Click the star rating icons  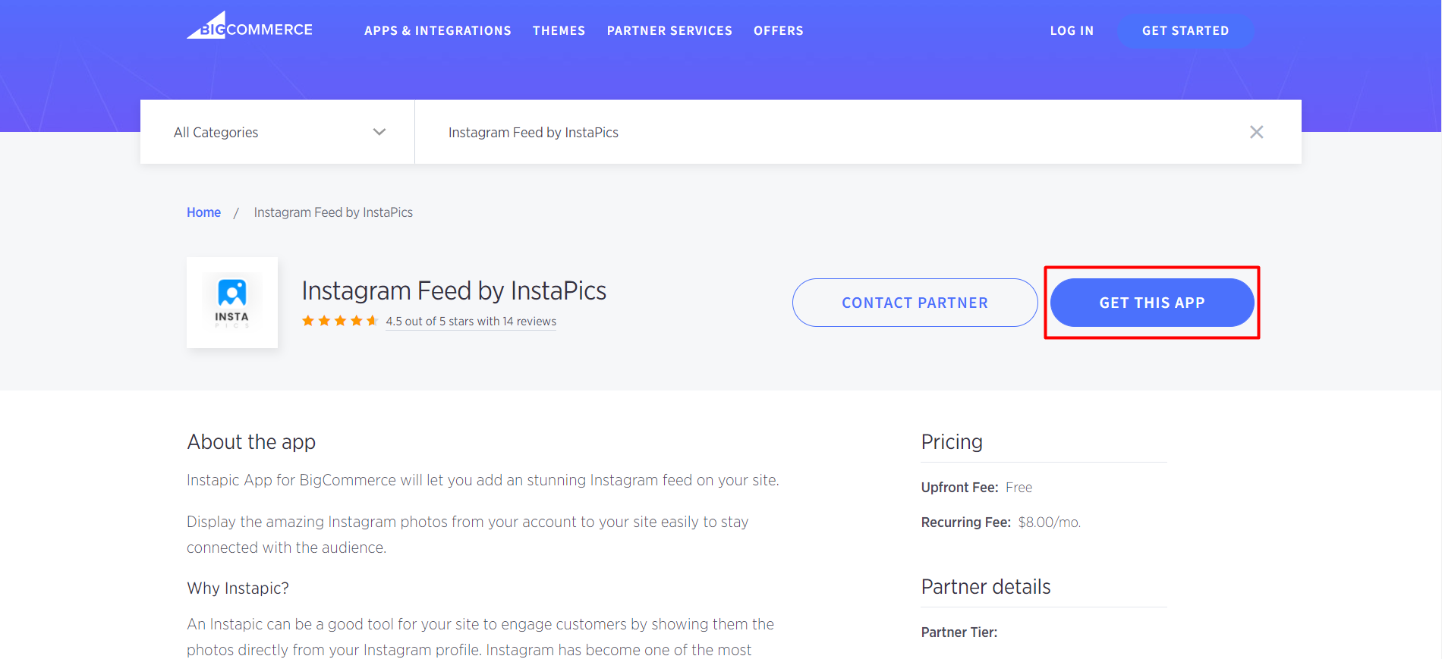point(340,321)
